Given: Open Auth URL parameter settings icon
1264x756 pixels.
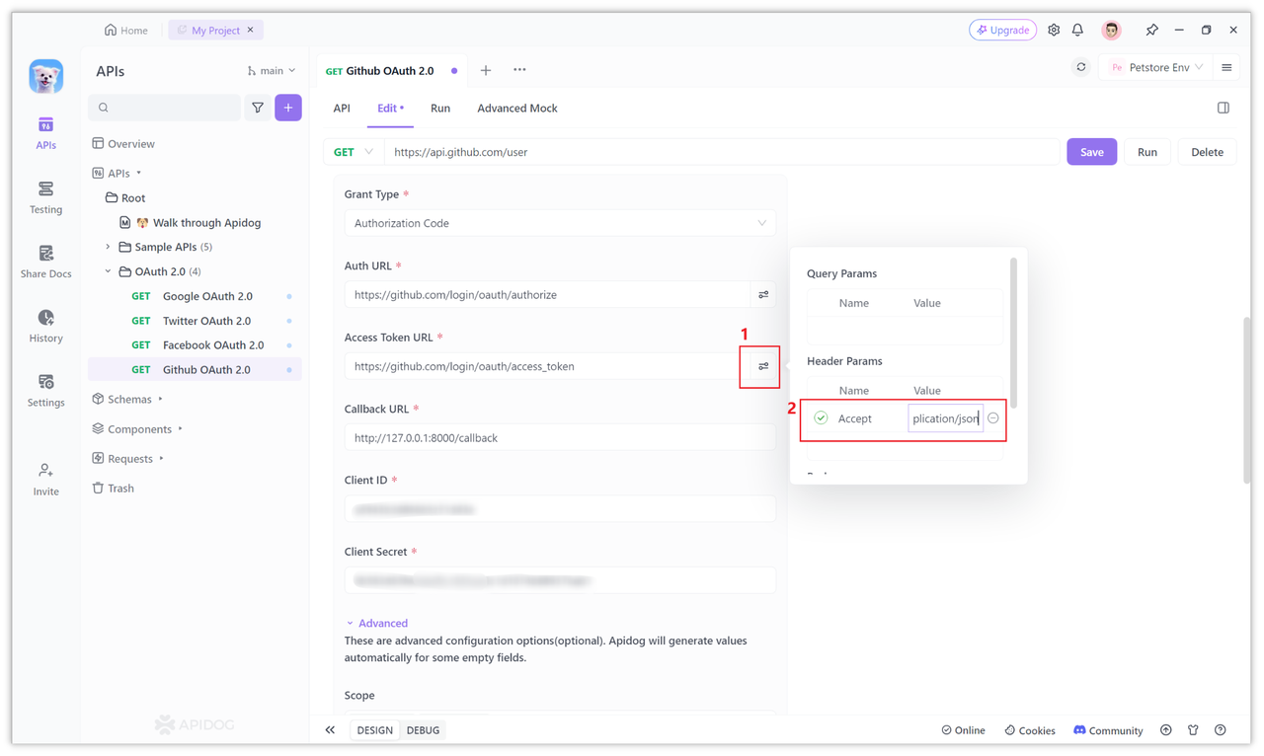Looking at the screenshot, I should (x=763, y=294).
